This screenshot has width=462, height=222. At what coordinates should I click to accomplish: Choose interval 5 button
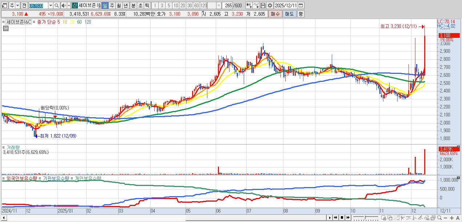tap(168, 5)
